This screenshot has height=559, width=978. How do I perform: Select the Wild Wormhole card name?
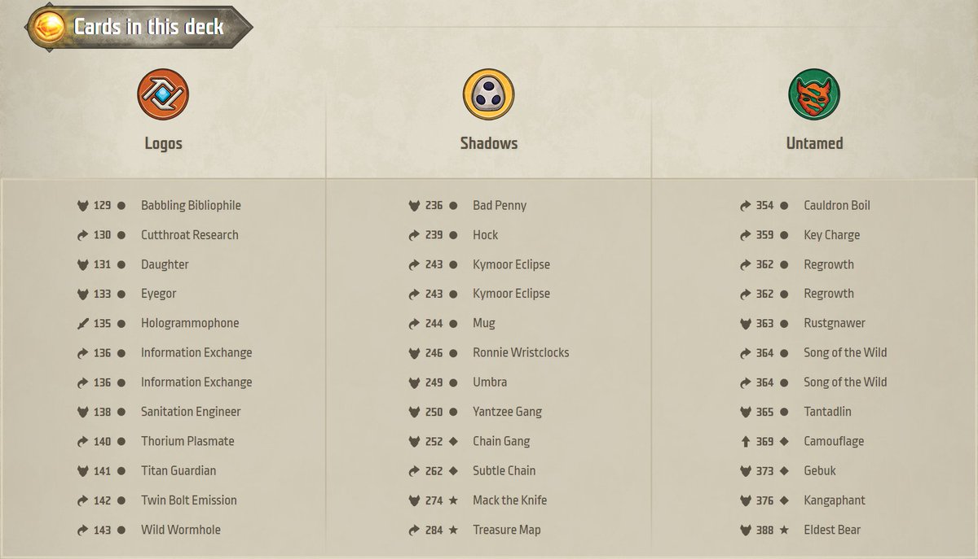181,530
